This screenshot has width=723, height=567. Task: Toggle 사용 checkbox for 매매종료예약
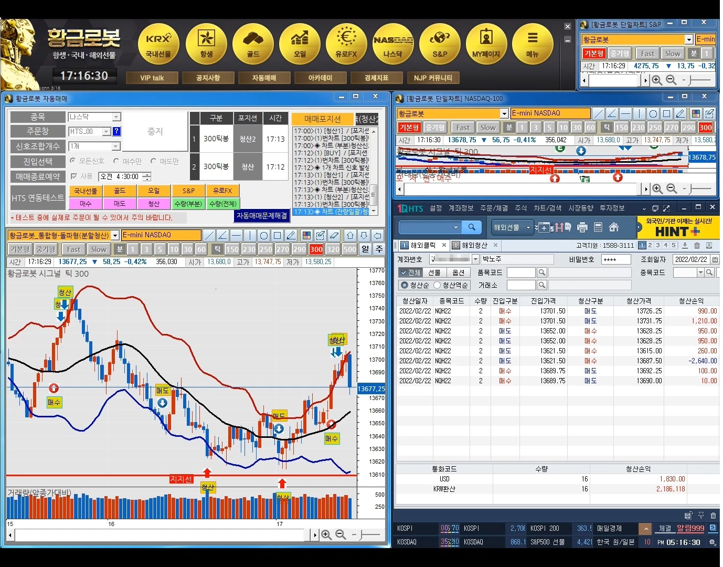[x=74, y=176]
